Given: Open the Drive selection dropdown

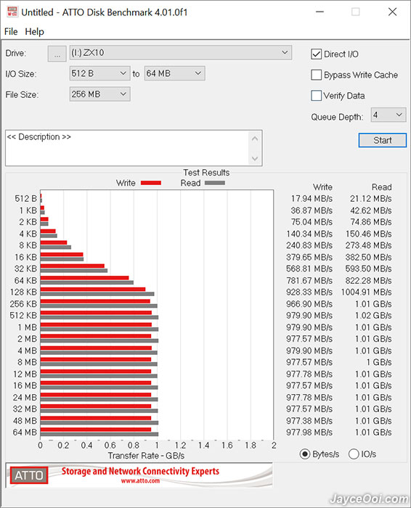Looking at the screenshot, I should click(x=181, y=52).
